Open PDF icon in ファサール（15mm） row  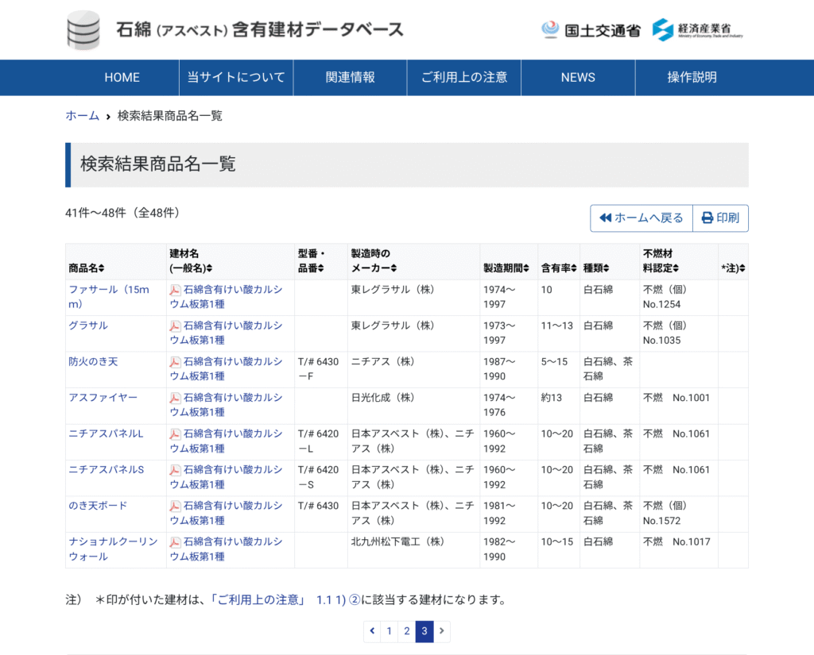pos(175,290)
